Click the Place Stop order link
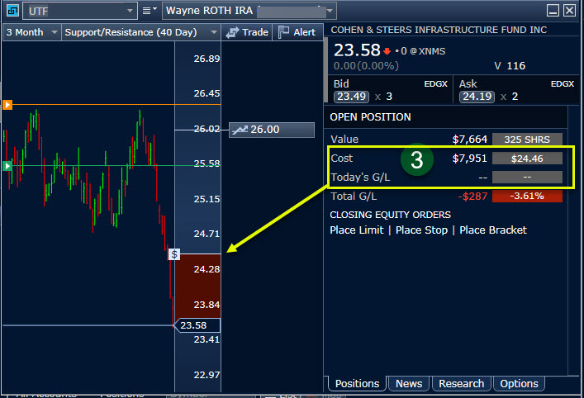This screenshot has width=584, height=398. coord(421,230)
